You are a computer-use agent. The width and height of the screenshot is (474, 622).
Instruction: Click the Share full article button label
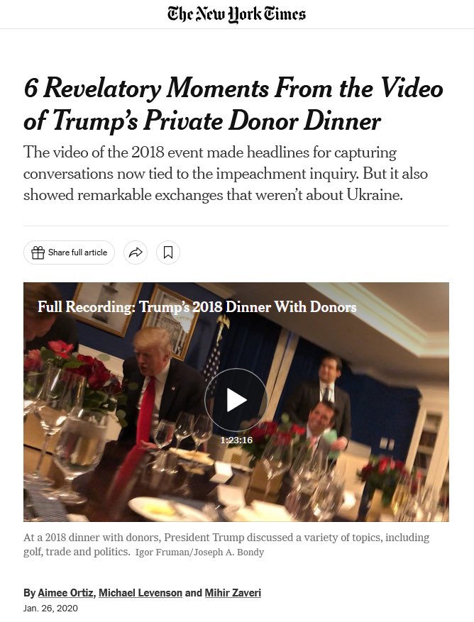point(77,252)
